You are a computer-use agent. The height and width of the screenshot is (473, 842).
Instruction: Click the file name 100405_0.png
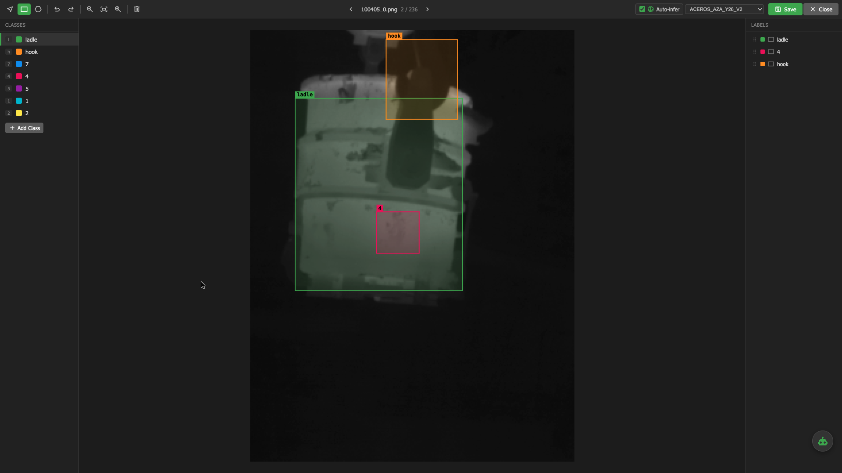(x=379, y=9)
